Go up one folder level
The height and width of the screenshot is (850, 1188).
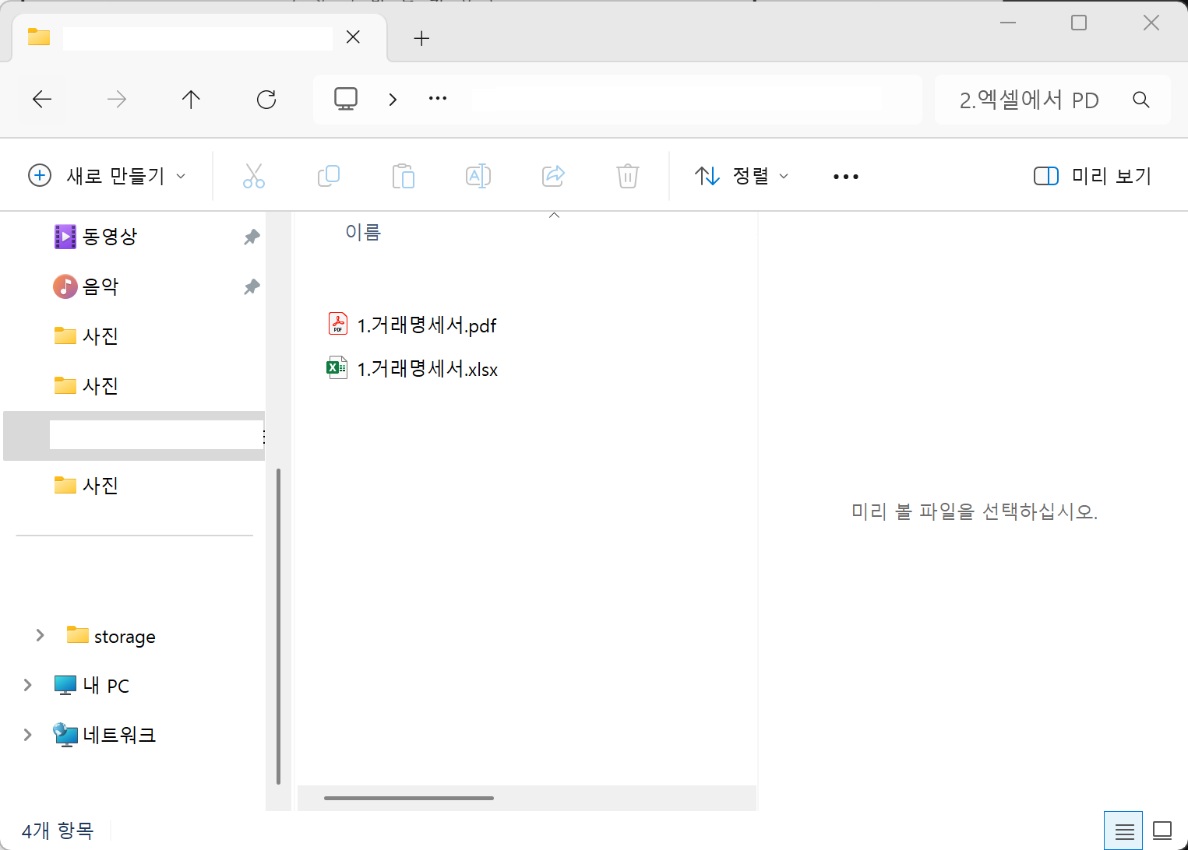pos(191,100)
